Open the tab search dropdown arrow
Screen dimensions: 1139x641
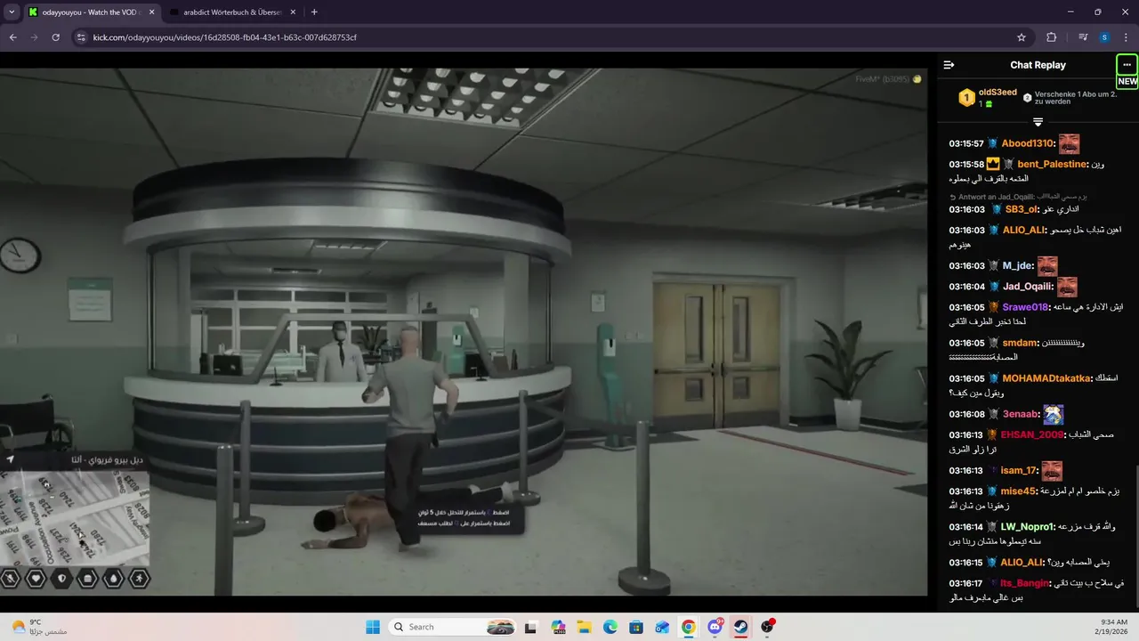pos(12,12)
